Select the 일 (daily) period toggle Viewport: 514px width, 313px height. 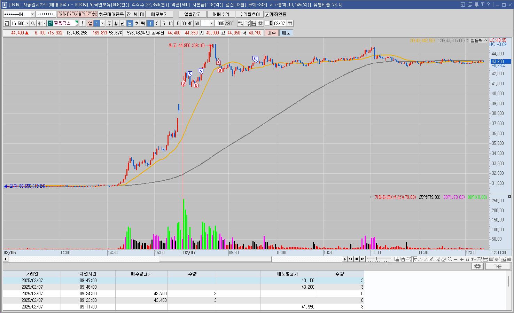(90, 23)
